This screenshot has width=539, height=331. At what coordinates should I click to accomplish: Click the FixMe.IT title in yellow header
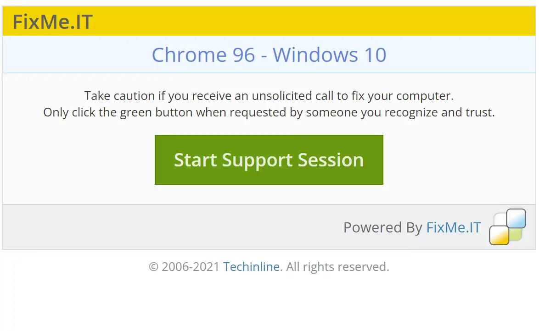pos(53,22)
